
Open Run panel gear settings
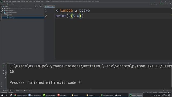point(169,63)
